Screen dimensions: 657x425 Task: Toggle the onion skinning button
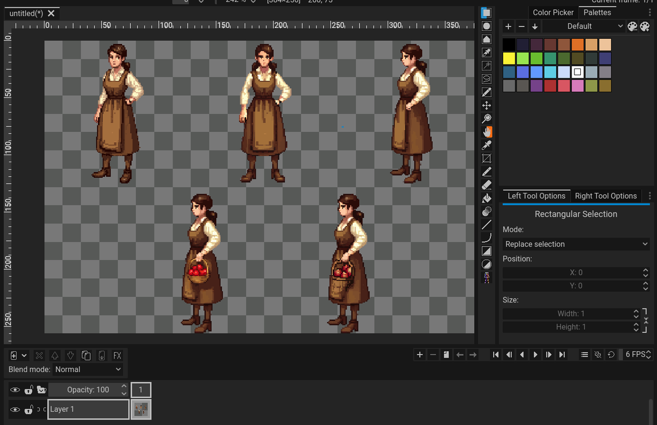[x=598, y=354]
